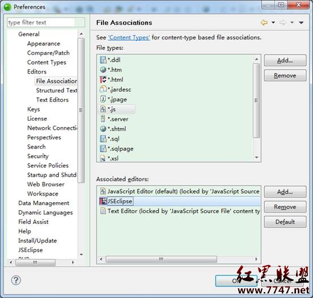
Task: Remove the selected associated editor
Action: (x=285, y=207)
